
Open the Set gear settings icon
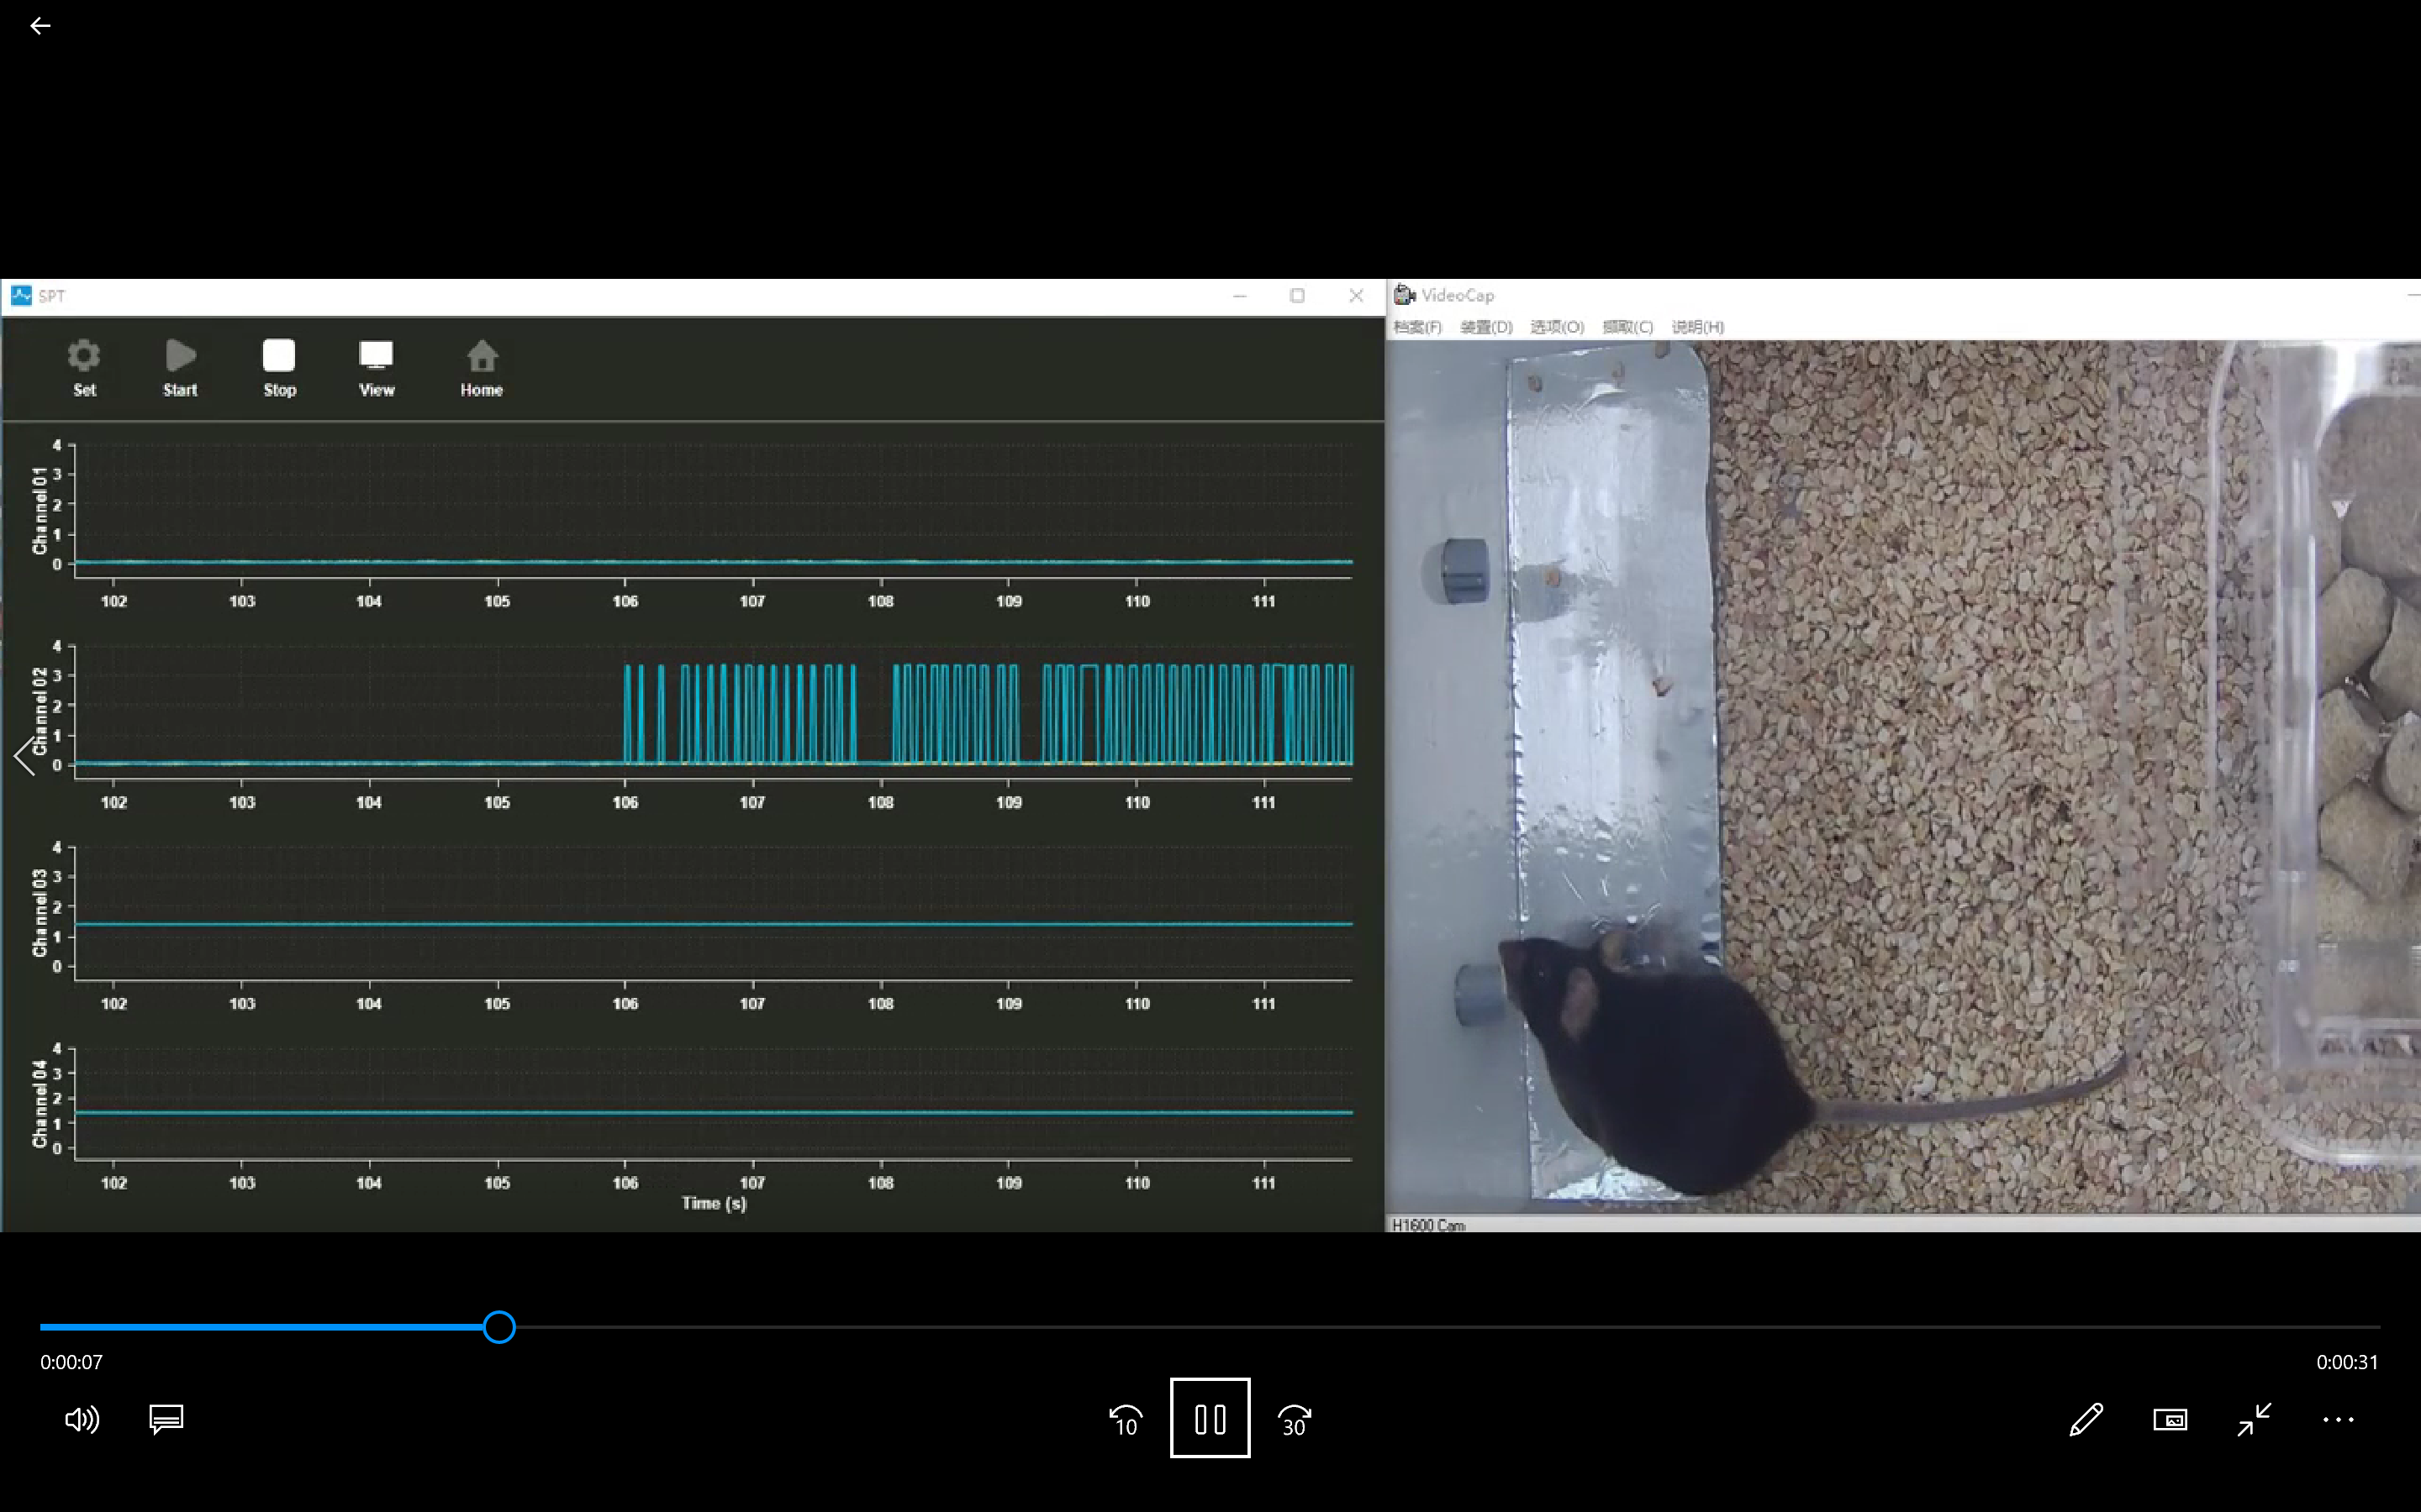84,367
